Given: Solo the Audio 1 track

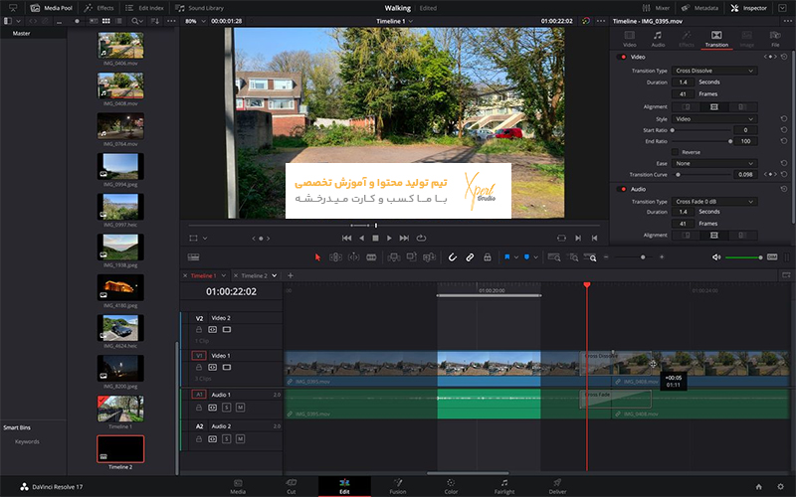Looking at the screenshot, I should [227, 408].
